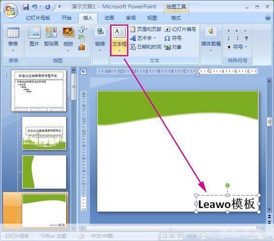Select the layout thumbnail with left green band

(44, 172)
